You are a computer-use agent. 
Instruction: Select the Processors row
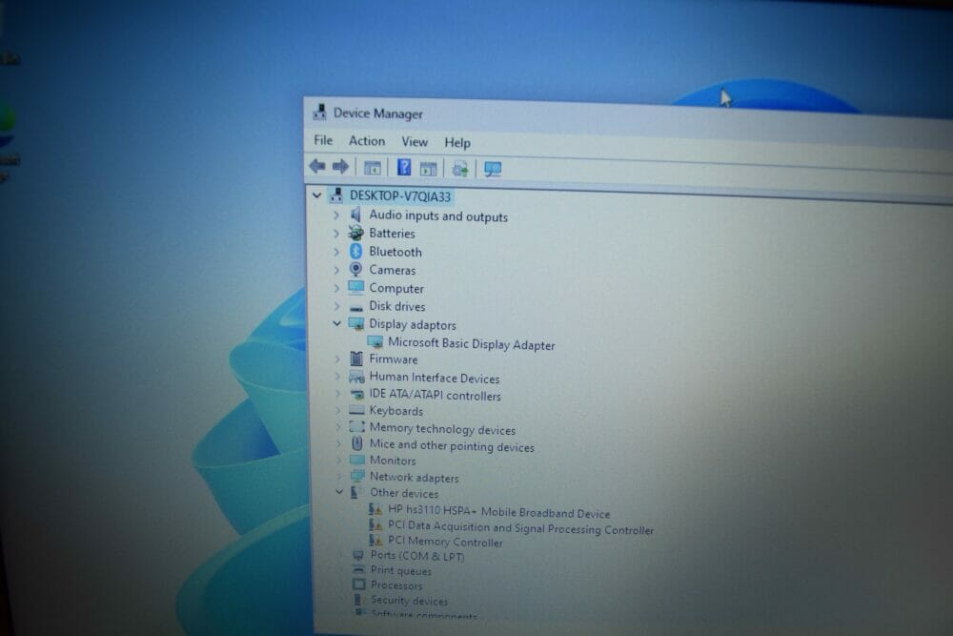[396, 585]
